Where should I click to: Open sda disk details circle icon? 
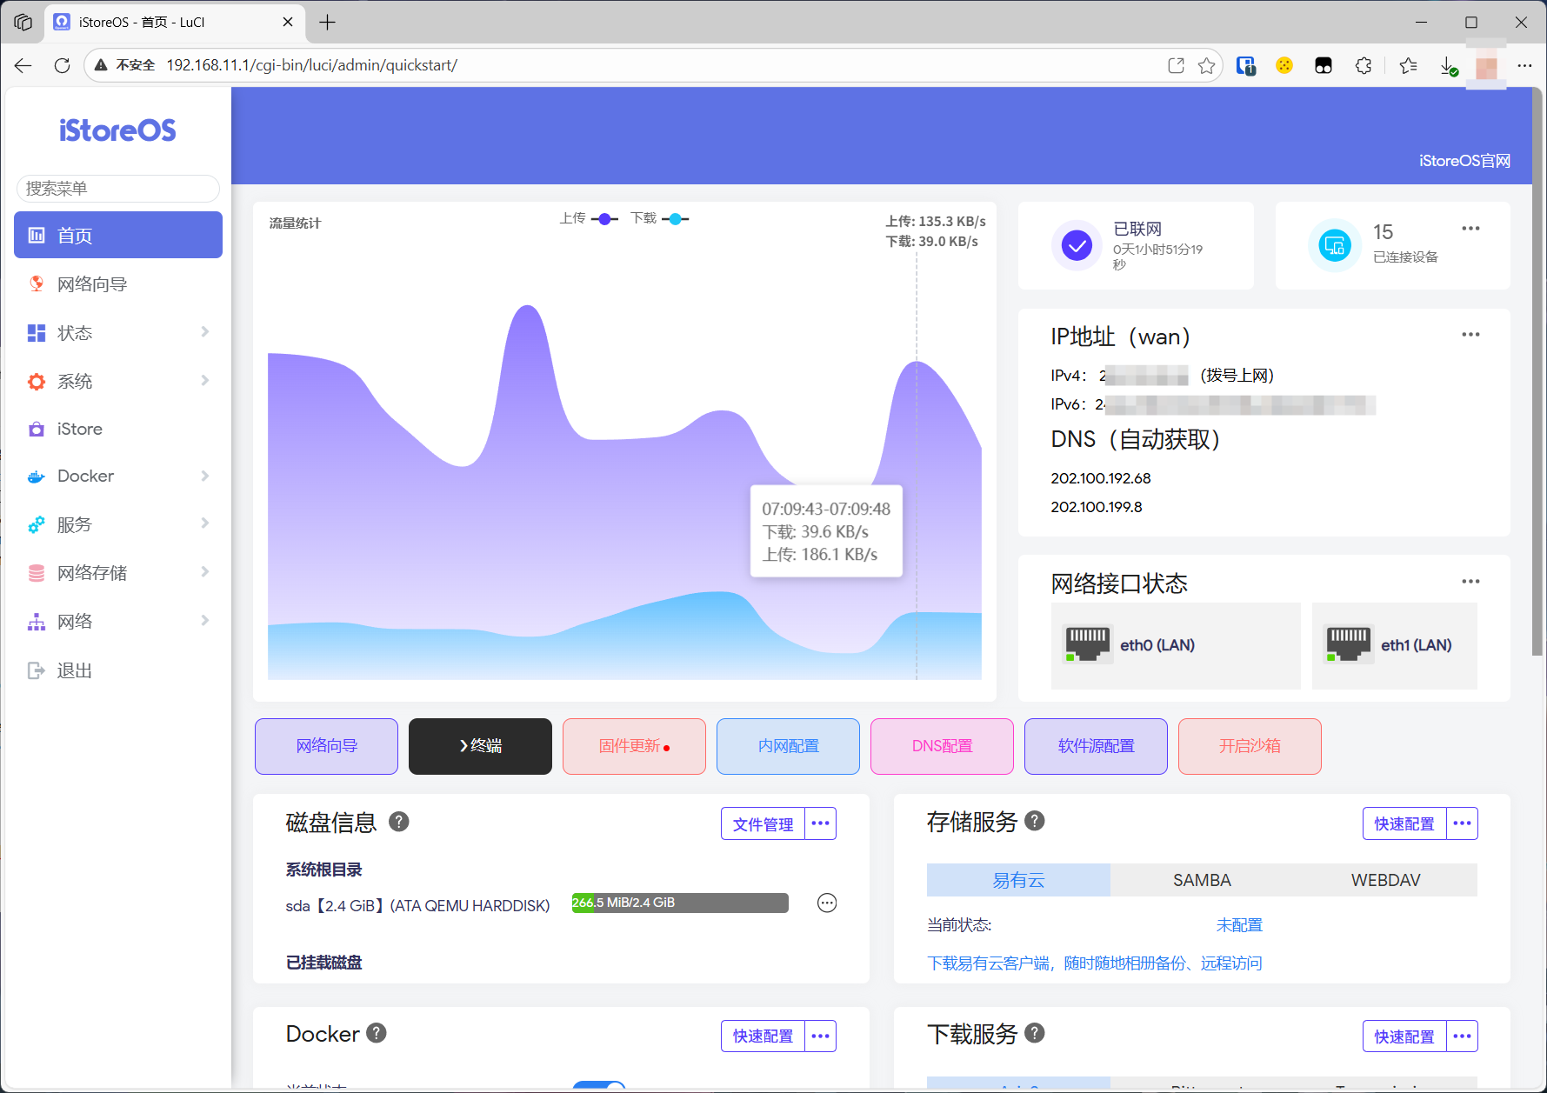[x=827, y=903]
